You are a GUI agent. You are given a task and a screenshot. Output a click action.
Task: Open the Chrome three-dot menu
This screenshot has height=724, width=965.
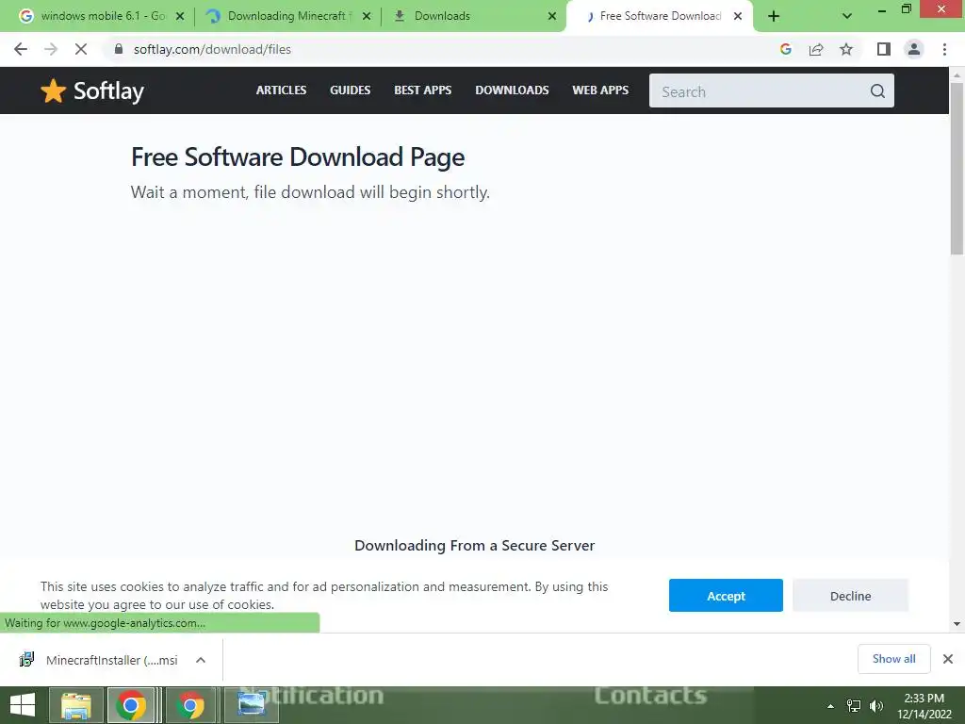point(944,49)
